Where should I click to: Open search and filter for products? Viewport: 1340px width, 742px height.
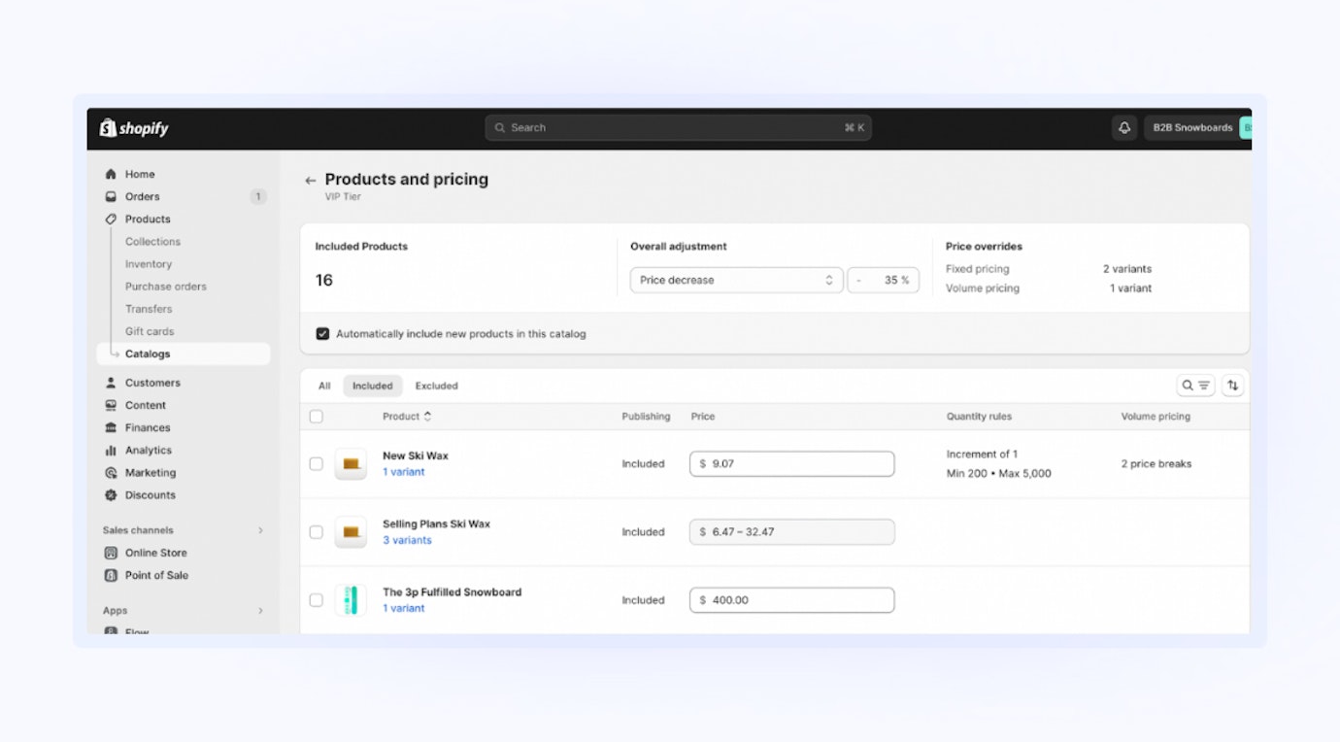pos(1195,386)
